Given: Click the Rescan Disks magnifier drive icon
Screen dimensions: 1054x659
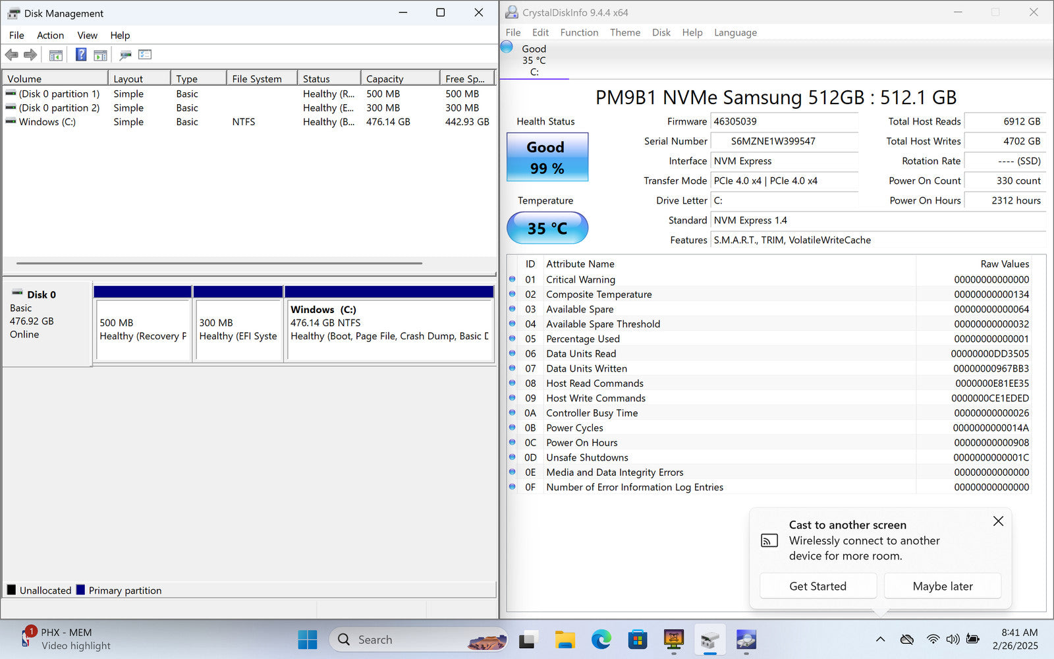Looking at the screenshot, I should (x=125, y=55).
